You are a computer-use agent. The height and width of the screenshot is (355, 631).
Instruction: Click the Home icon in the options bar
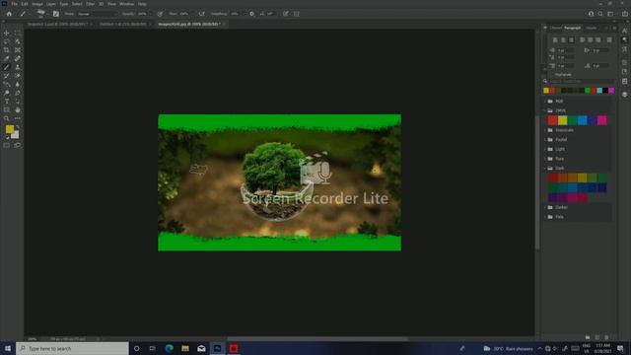pyautogui.click(x=9, y=14)
